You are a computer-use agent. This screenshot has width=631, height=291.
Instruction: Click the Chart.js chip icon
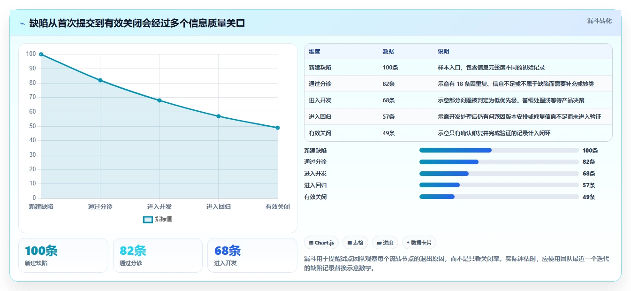coord(311,243)
